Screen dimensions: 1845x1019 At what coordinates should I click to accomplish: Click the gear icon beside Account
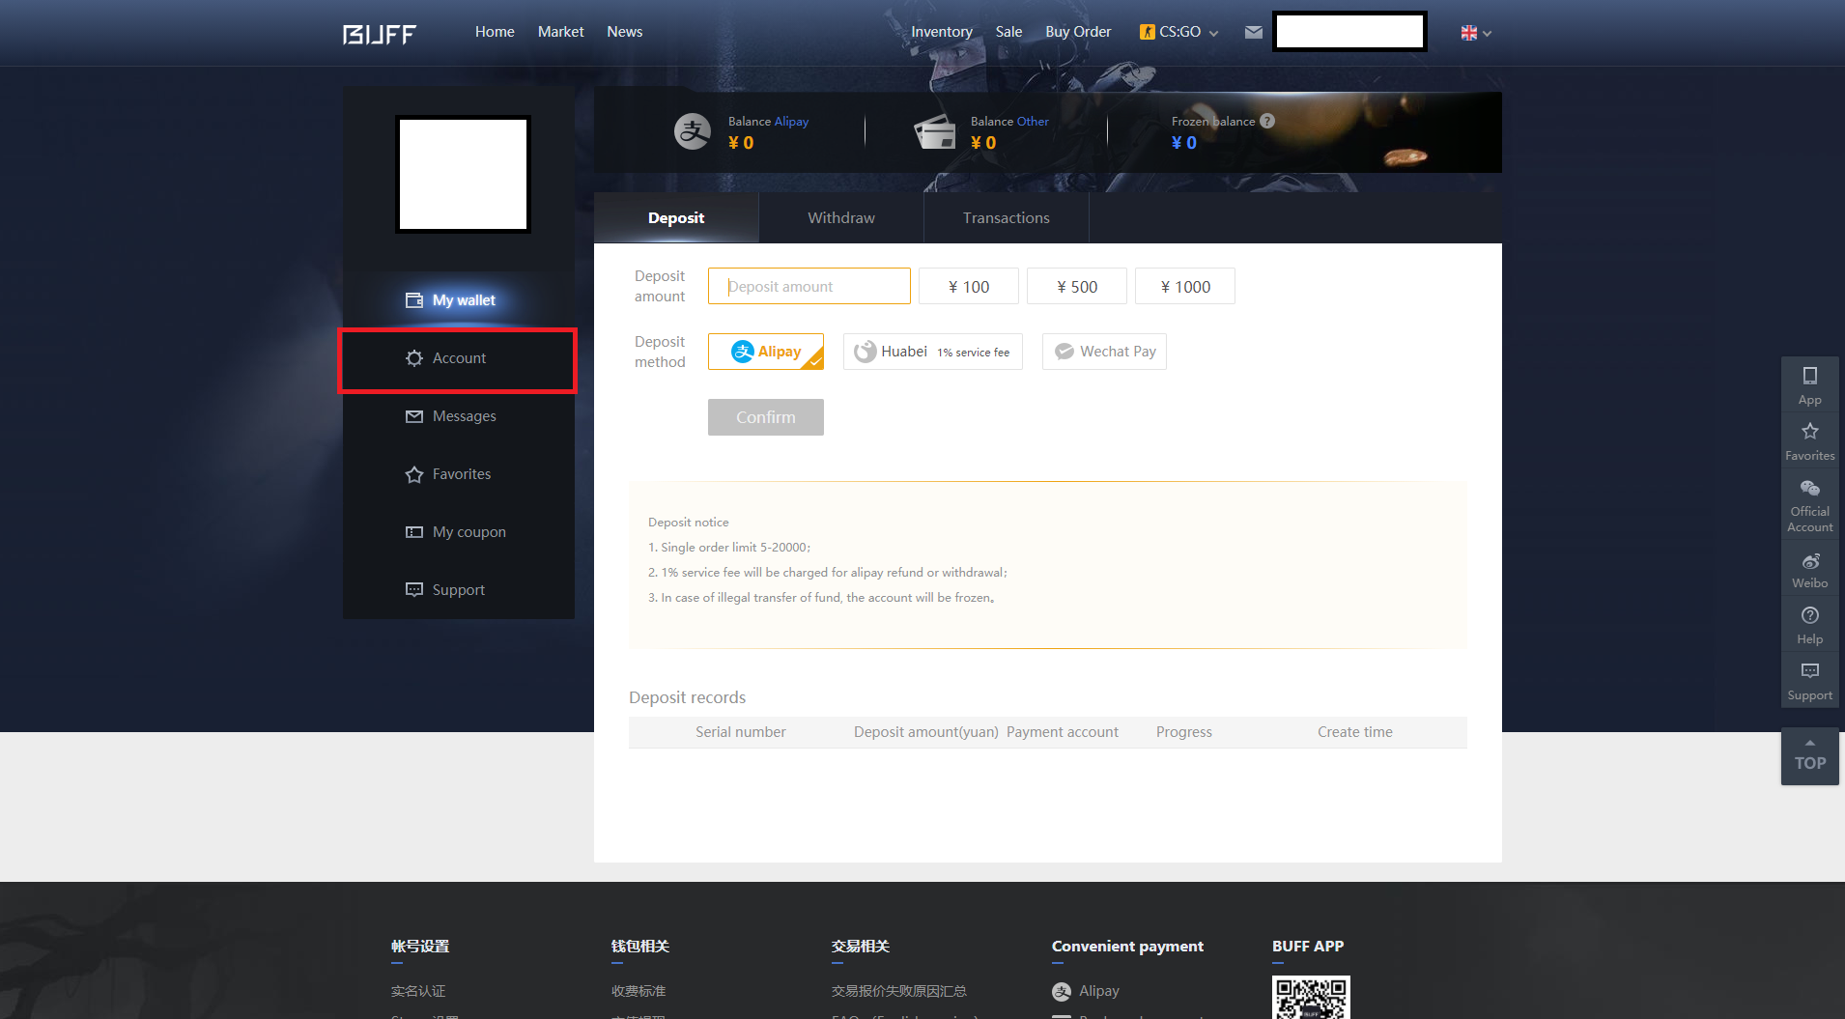coord(414,358)
